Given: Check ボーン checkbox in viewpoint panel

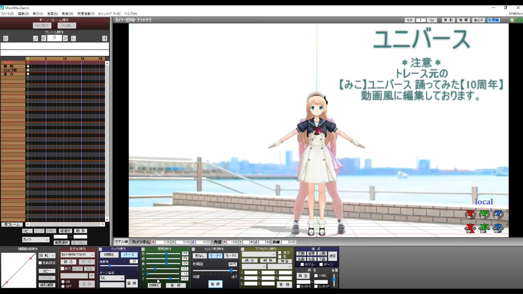Looking at the screenshot, I should coord(320,265).
